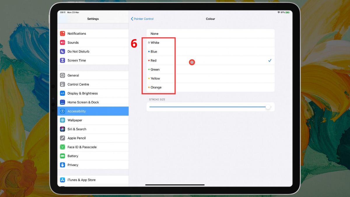
Task: Select the Sounds speaker icon
Action: coord(62,42)
